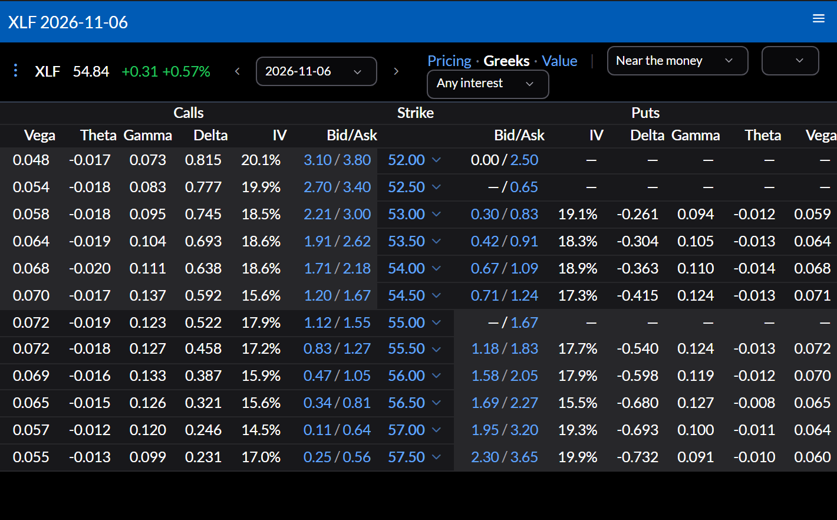This screenshot has height=520, width=837.
Task: Click call bid/ask 0.34 / 0.81
Action: (337, 403)
